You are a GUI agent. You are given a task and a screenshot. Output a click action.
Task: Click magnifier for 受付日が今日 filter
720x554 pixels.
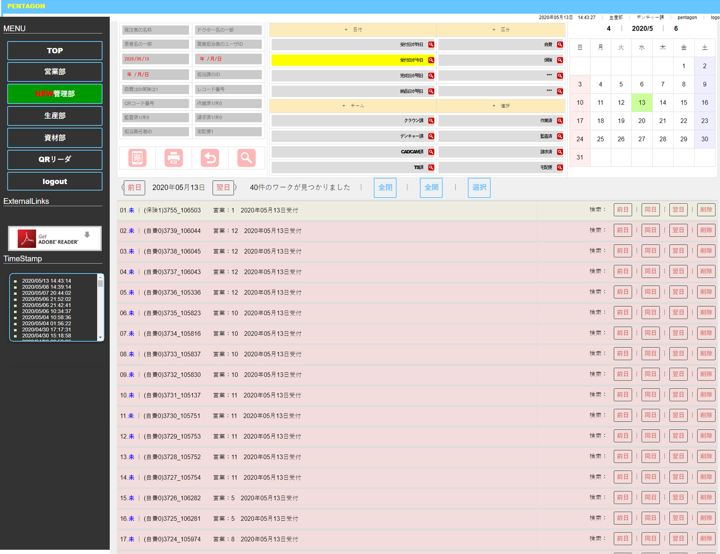431,60
